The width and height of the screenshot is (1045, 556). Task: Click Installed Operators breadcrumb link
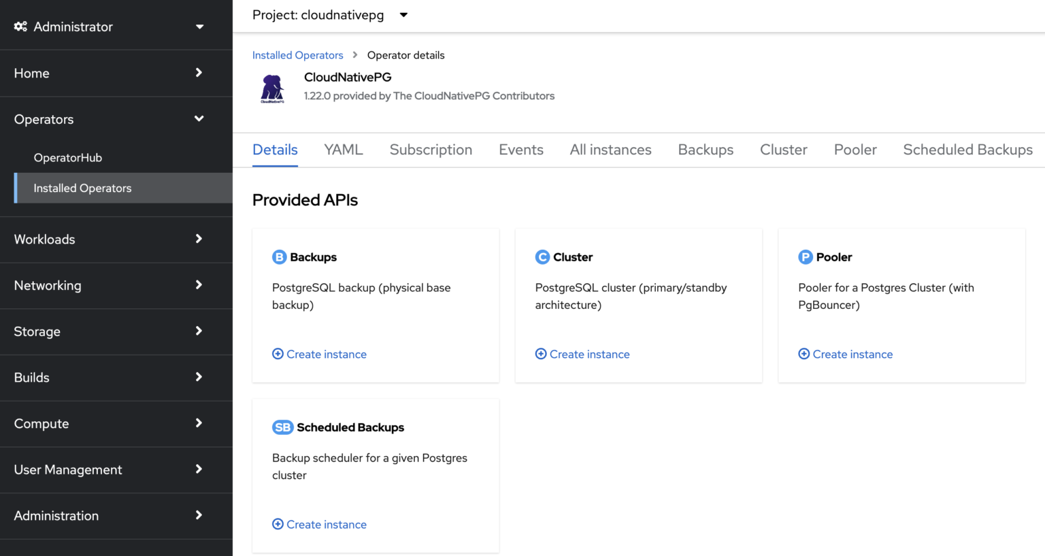click(x=297, y=55)
